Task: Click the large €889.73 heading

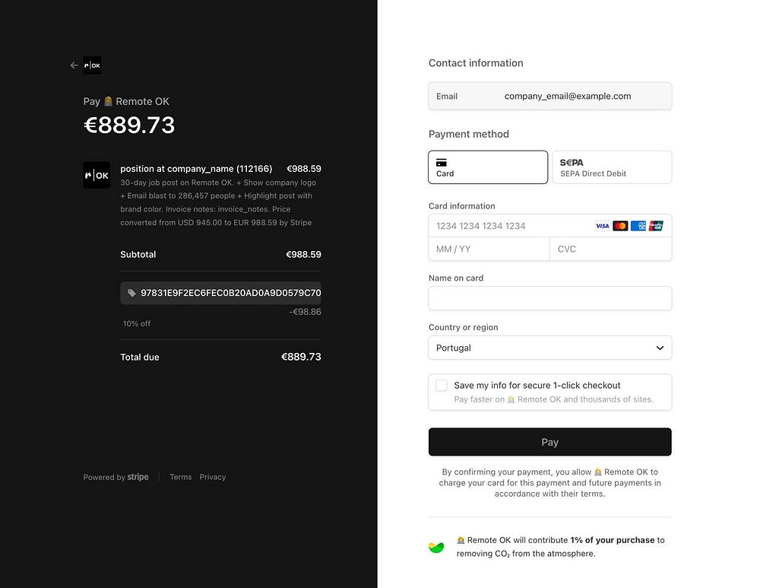Action: 129,126
